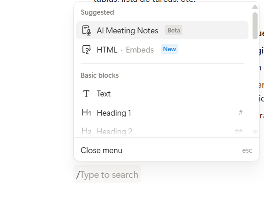Pick Heading 2 from Basic blocks
Viewport: 264px width, 218px height.
pyautogui.click(x=162, y=131)
